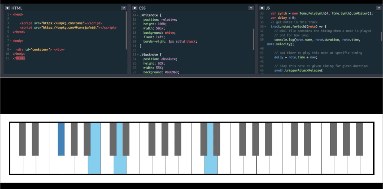Viewport: 383px width, 189px height.
Task: Click the 'width: 55%;' CSS line
Action: 153,68
